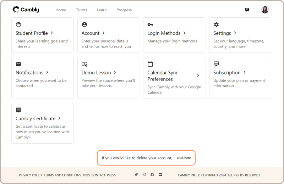This screenshot has height=184, width=284.
Task: Expand the Account section chevron
Action: tap(104, 33)
